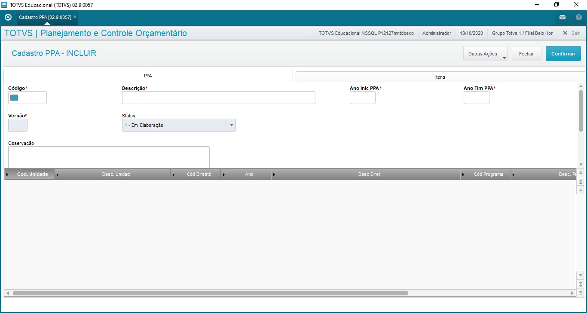Click the TOTVS logo icon in the tab bar

tap(8, 18)
